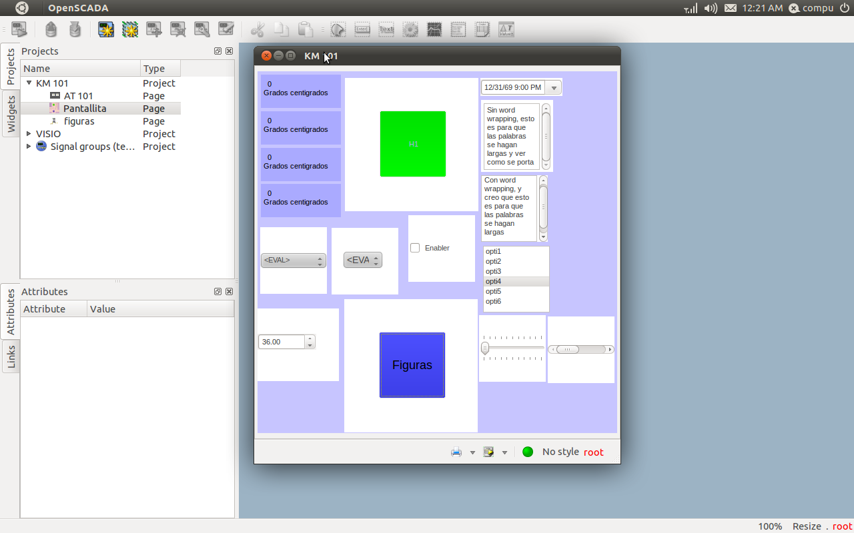The height and width of the screenshot is (533, 854).
Task: Click the new project toolbar icon
Action: pyautogui.click(x=106, y=29)
